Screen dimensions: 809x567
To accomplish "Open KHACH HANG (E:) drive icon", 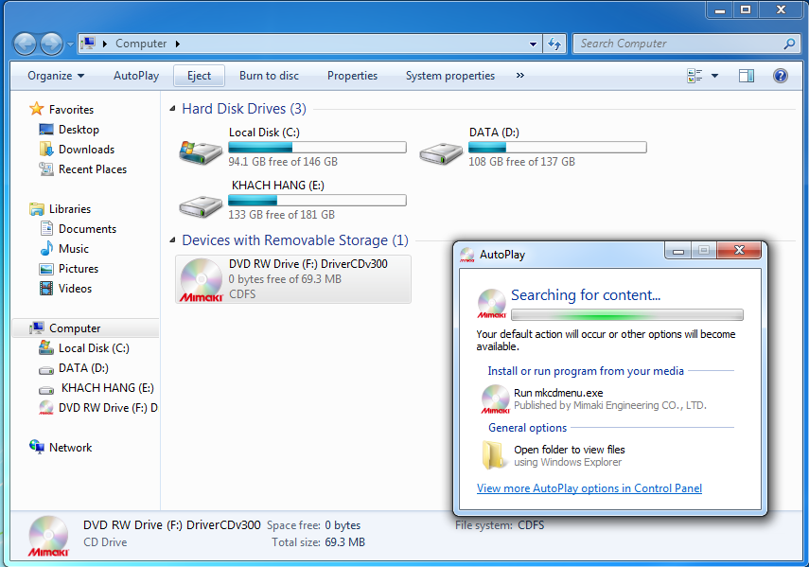I will coord(201,203).
